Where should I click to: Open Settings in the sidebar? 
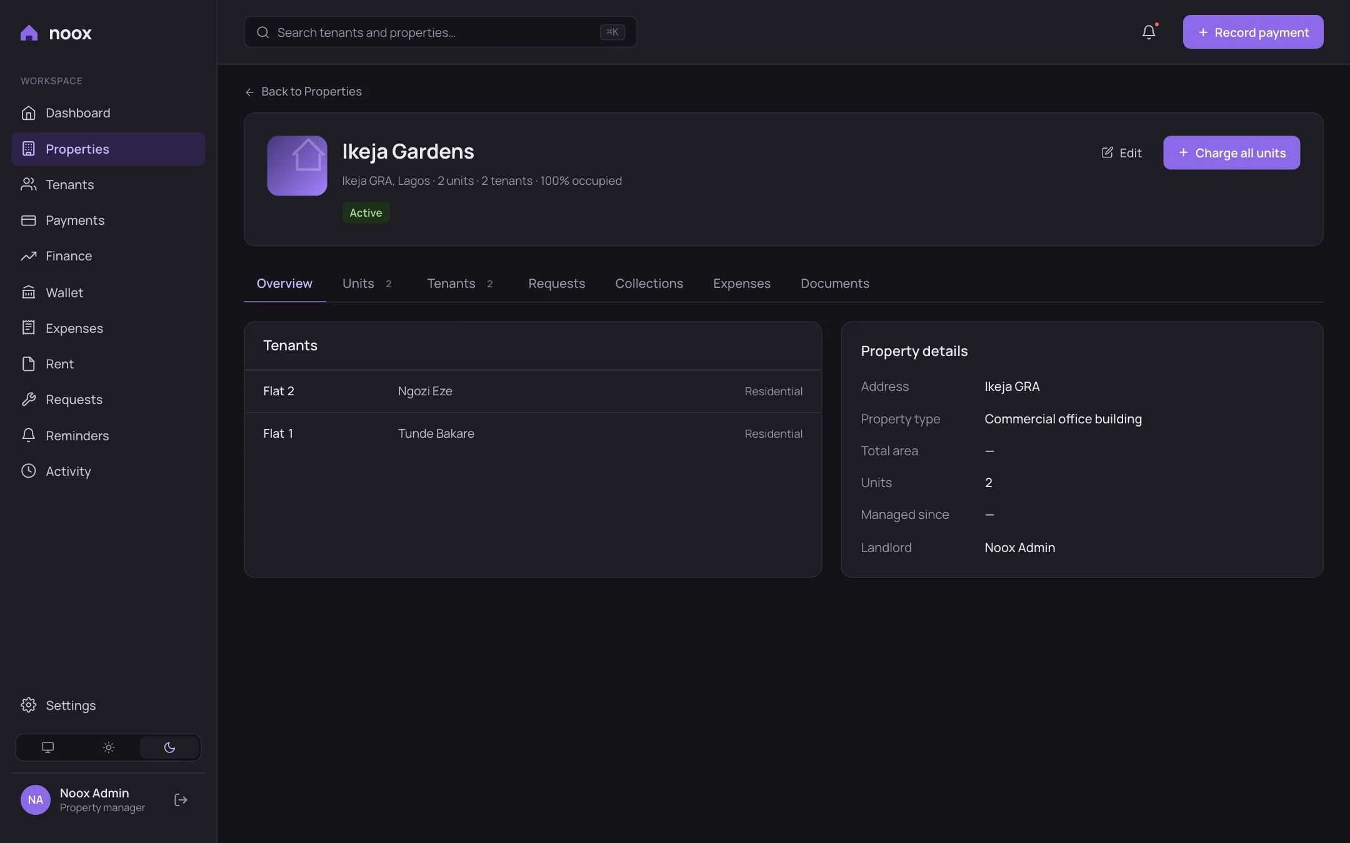click(108, 705)
